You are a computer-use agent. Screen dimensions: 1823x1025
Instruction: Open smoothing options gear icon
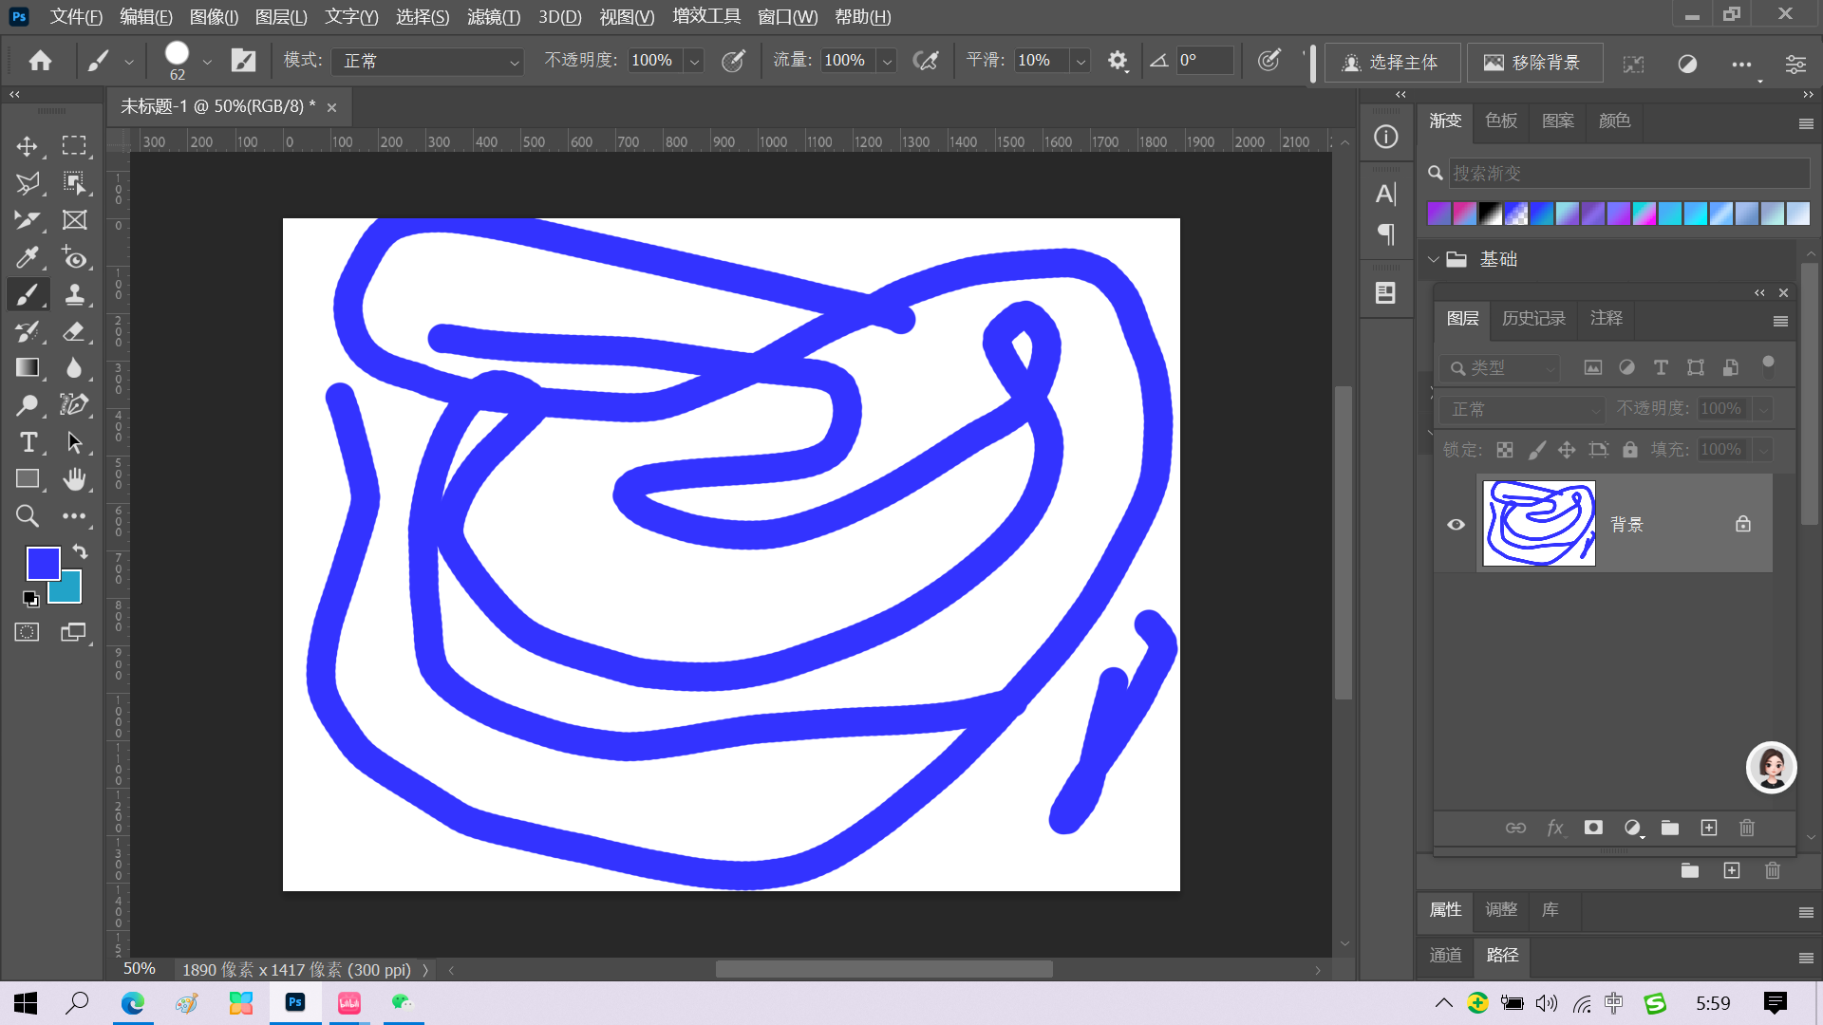point(1118,61)
